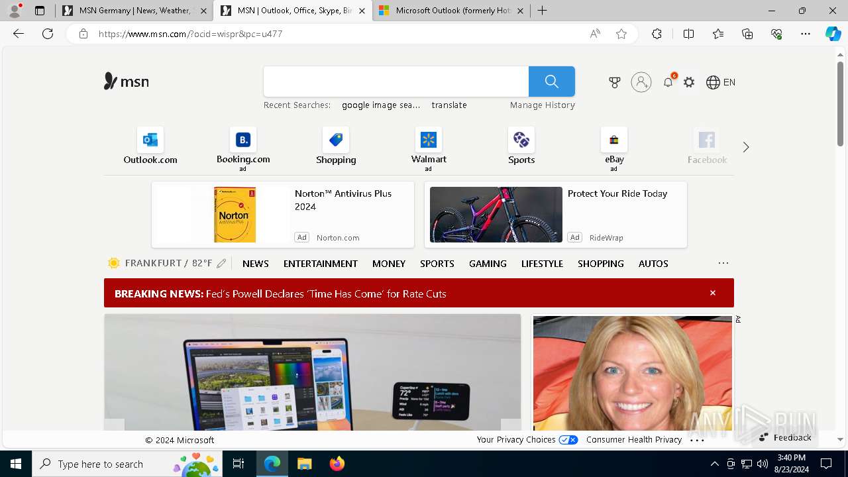Open SHOPPING category
The width and height of the screenshot is (848, 477).
coord(601,264)
